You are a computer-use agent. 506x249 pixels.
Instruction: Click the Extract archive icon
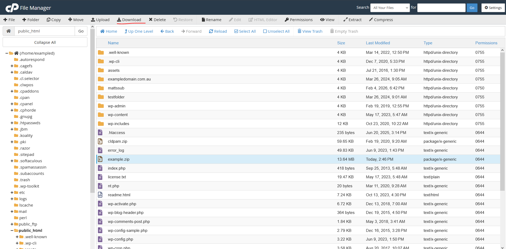point(345,20)
